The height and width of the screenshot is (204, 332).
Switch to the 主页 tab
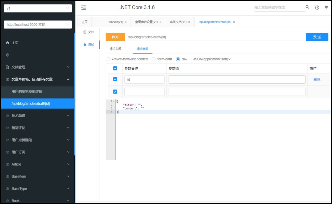85,22
